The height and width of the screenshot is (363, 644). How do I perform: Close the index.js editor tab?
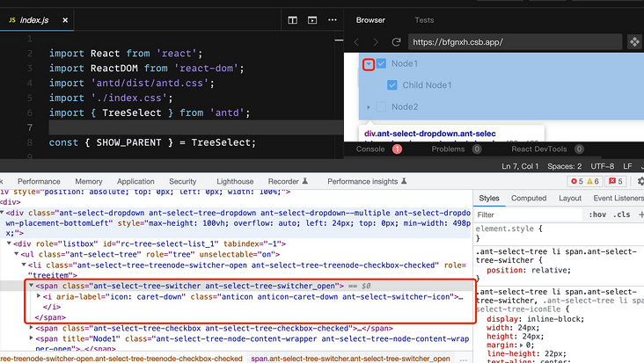[65, 20]
